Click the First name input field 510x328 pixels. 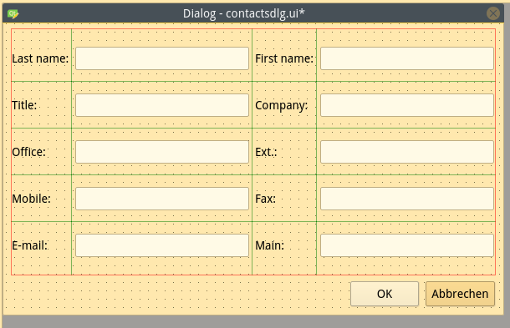click(407, 58)
